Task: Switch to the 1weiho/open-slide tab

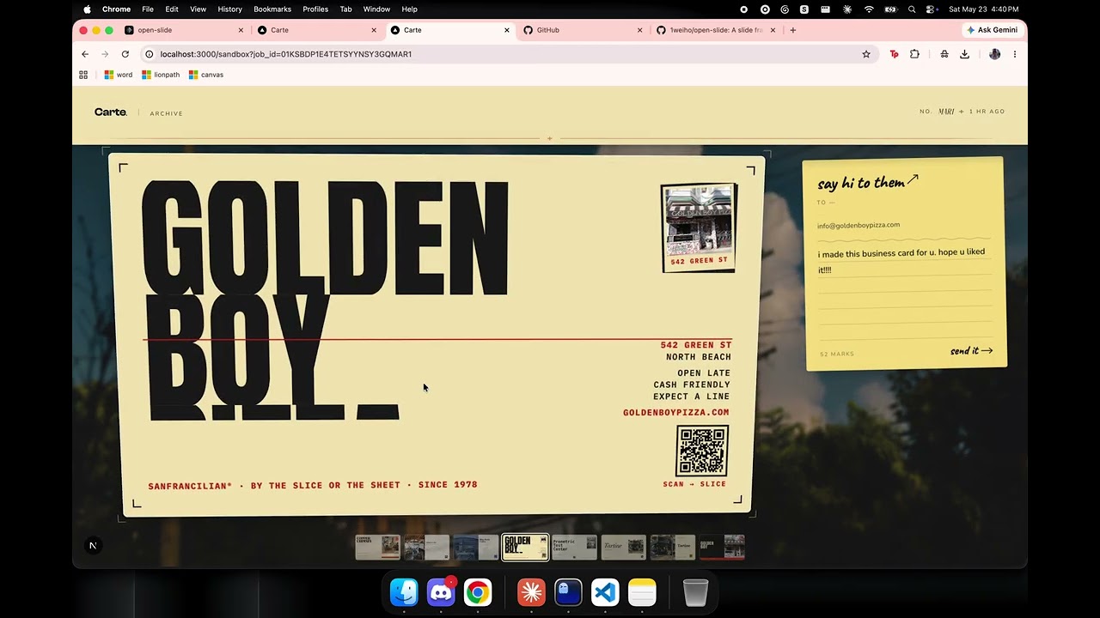Action: point(716,30)
